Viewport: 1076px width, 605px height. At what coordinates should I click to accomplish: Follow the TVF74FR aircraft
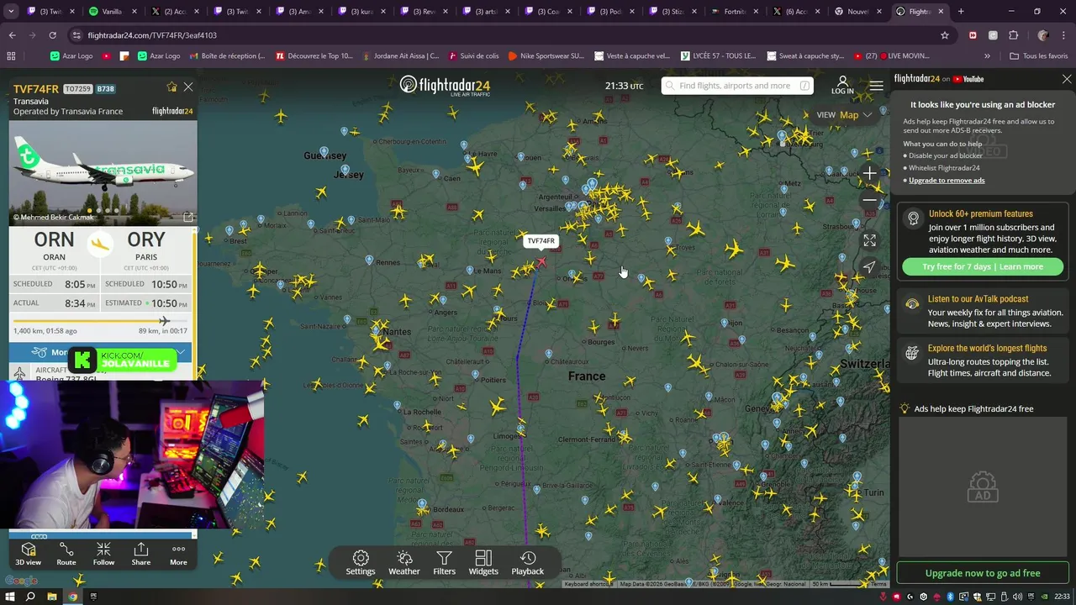(x=103, y=554)
